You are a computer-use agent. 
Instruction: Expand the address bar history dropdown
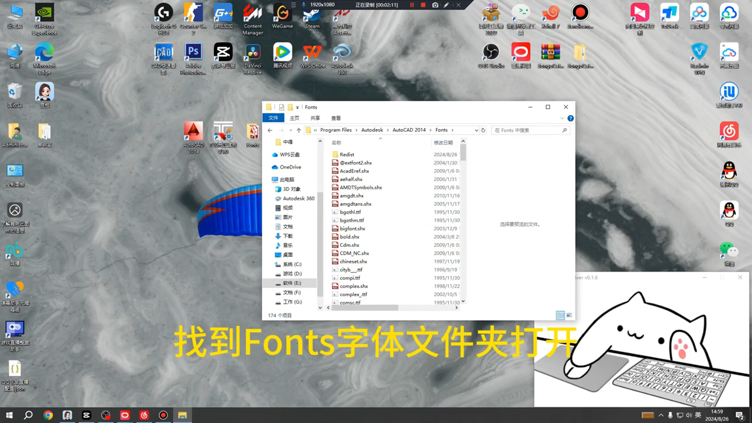[476, 130]
